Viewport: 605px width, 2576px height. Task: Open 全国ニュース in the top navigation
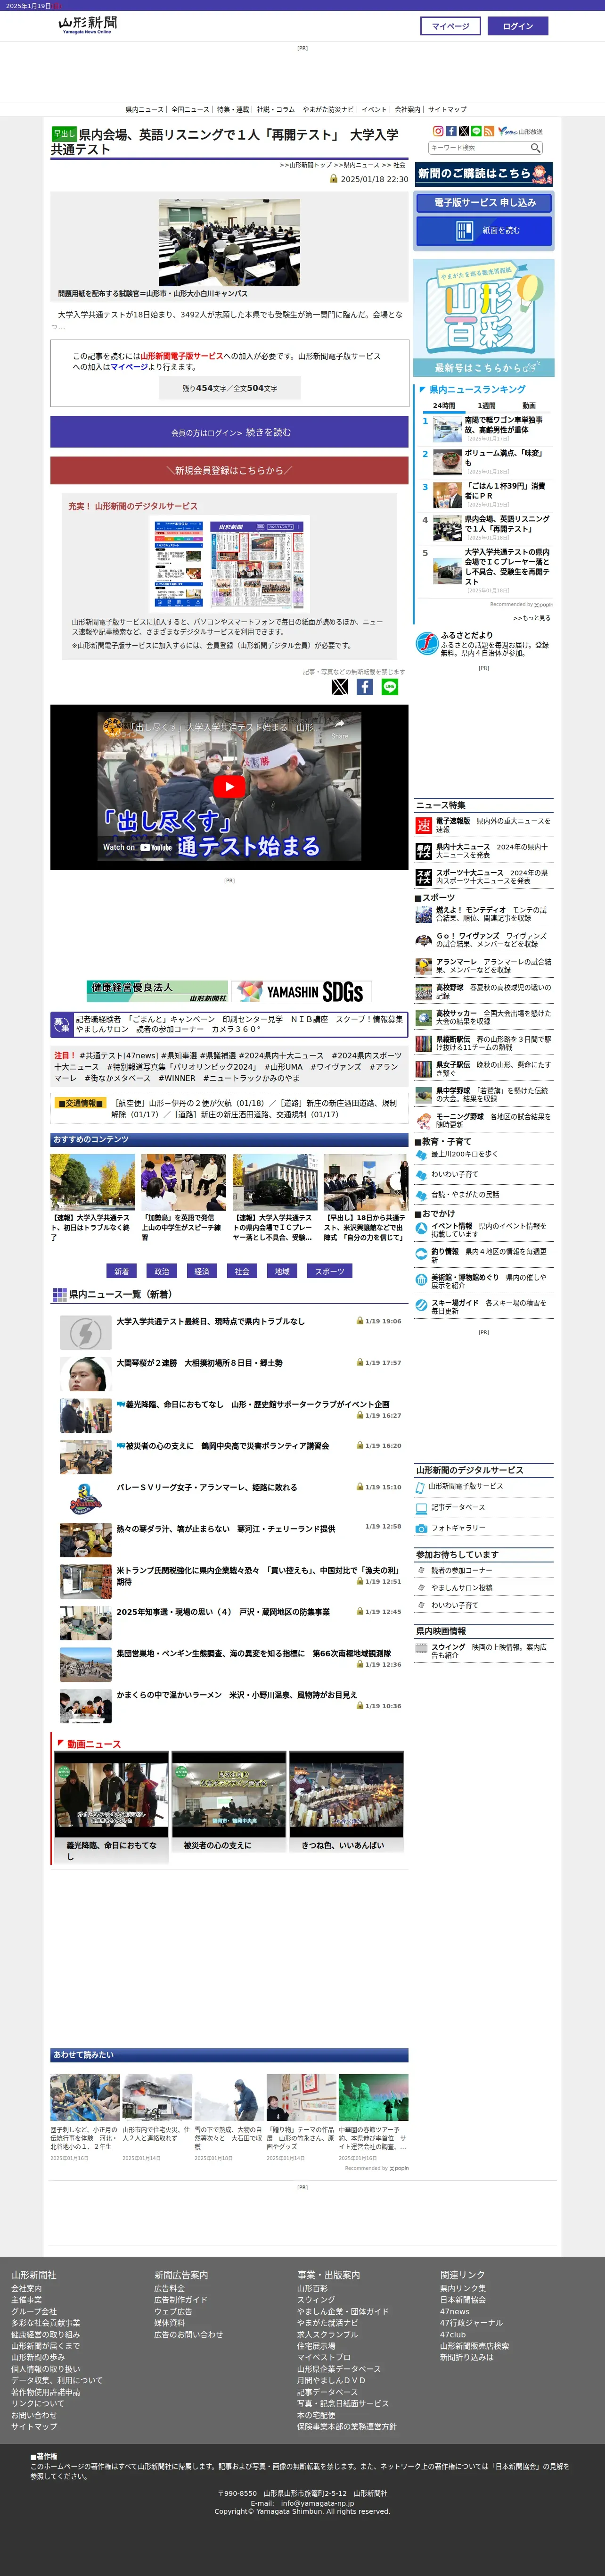click(190, 110)
